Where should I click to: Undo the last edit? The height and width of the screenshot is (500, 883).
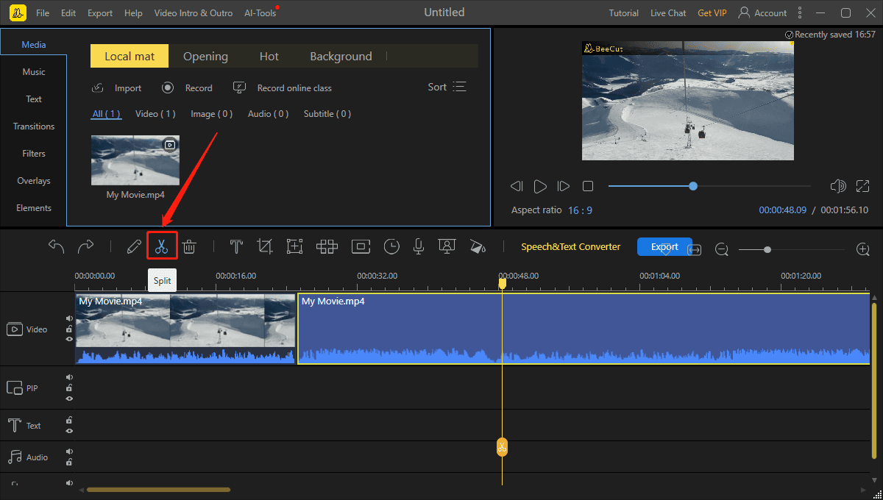click(57, 246)
